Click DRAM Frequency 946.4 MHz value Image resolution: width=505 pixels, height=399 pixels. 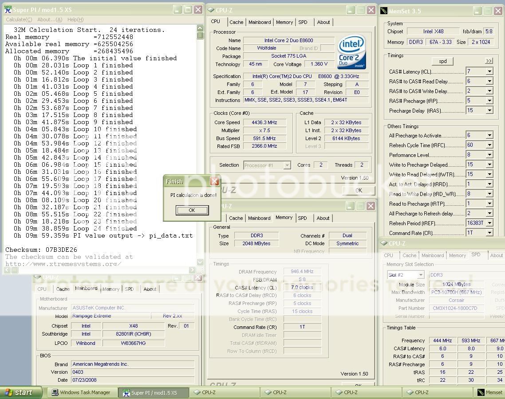click(x=302, y=271)
